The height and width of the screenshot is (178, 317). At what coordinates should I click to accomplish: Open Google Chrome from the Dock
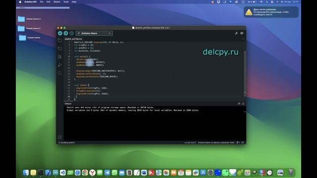[85, 173]
